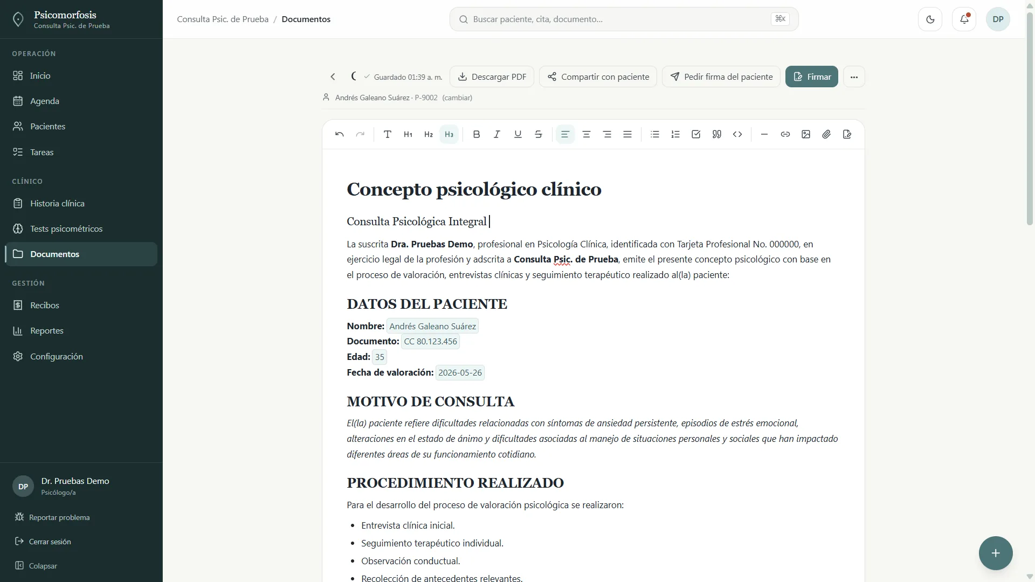This screenshot has width=1035, height=582.
Task: Align text to the left
Action: pos(565,134)
